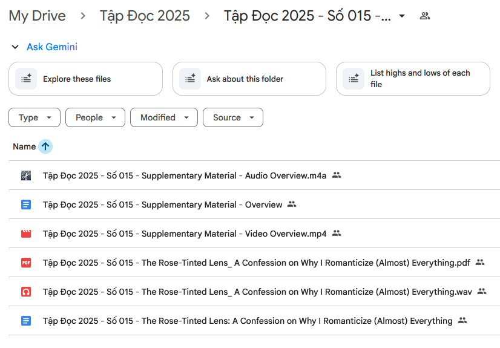
Task: Click the red video icon for Video Overview.mp4
Action: tap(26, 234)
